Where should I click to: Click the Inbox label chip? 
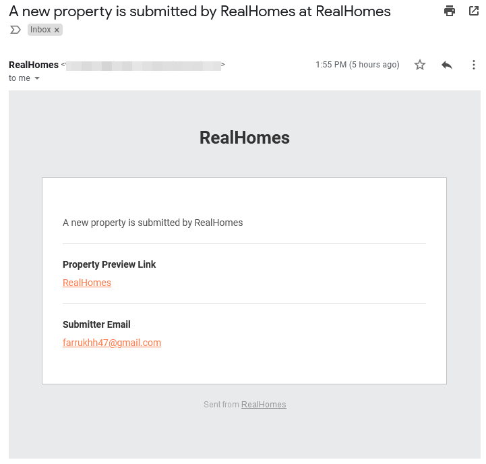click(x=40, y=30)
